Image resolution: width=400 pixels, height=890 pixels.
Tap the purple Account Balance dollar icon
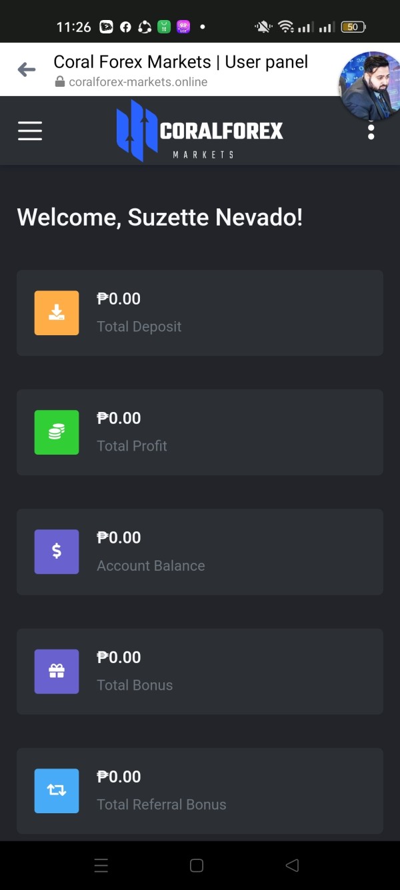click(57, 551)
